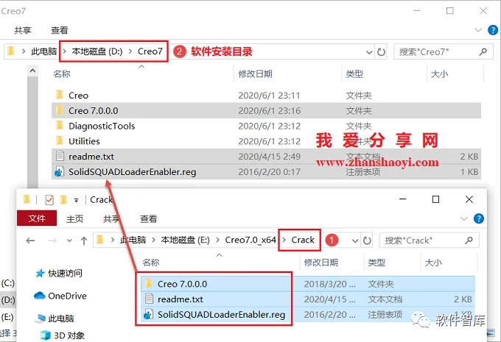Image resolution: width=501 pixels, height=342 pixels.
Task: Open recent locations dropdown in Crack window
Action: pos(69,241)
